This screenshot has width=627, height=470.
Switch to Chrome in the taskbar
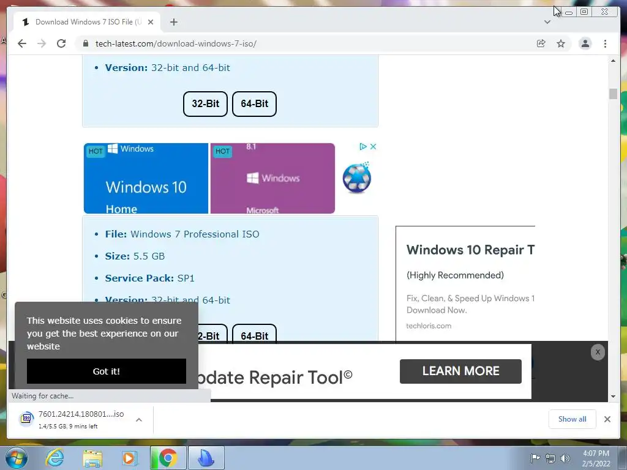click(x=168, y=458)
